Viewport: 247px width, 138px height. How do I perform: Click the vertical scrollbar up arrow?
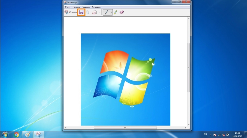(x=189, y=18)
